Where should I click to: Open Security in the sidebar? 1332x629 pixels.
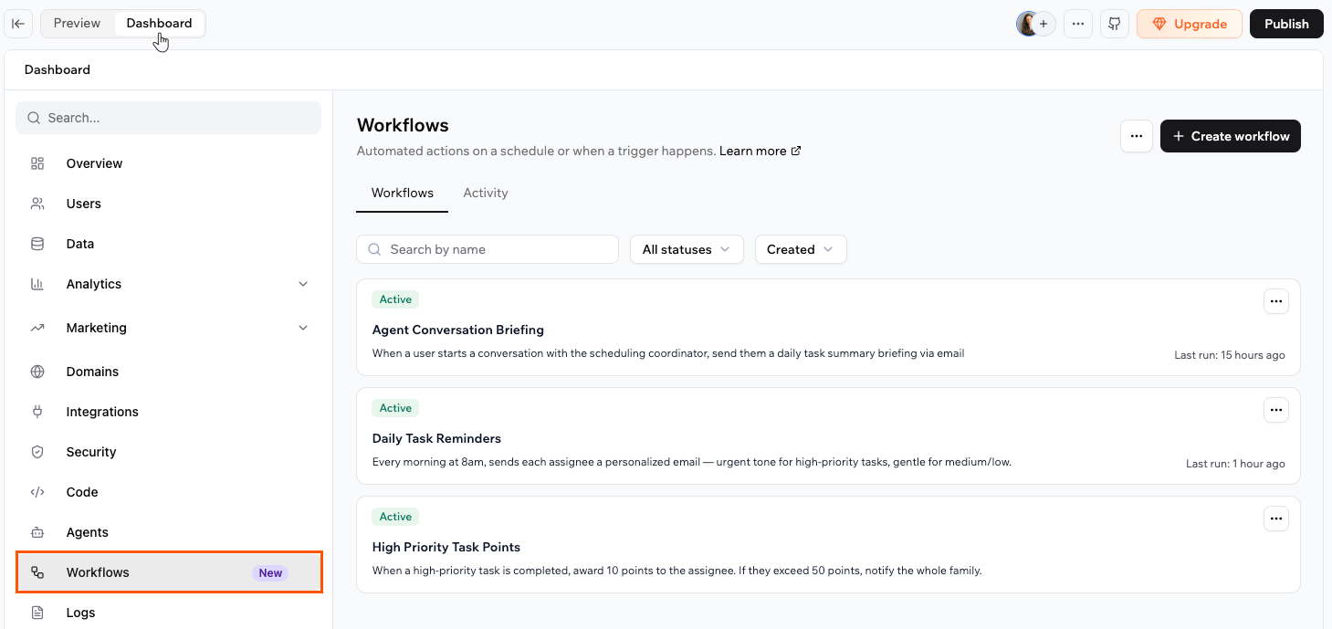(x=169, y=452)
